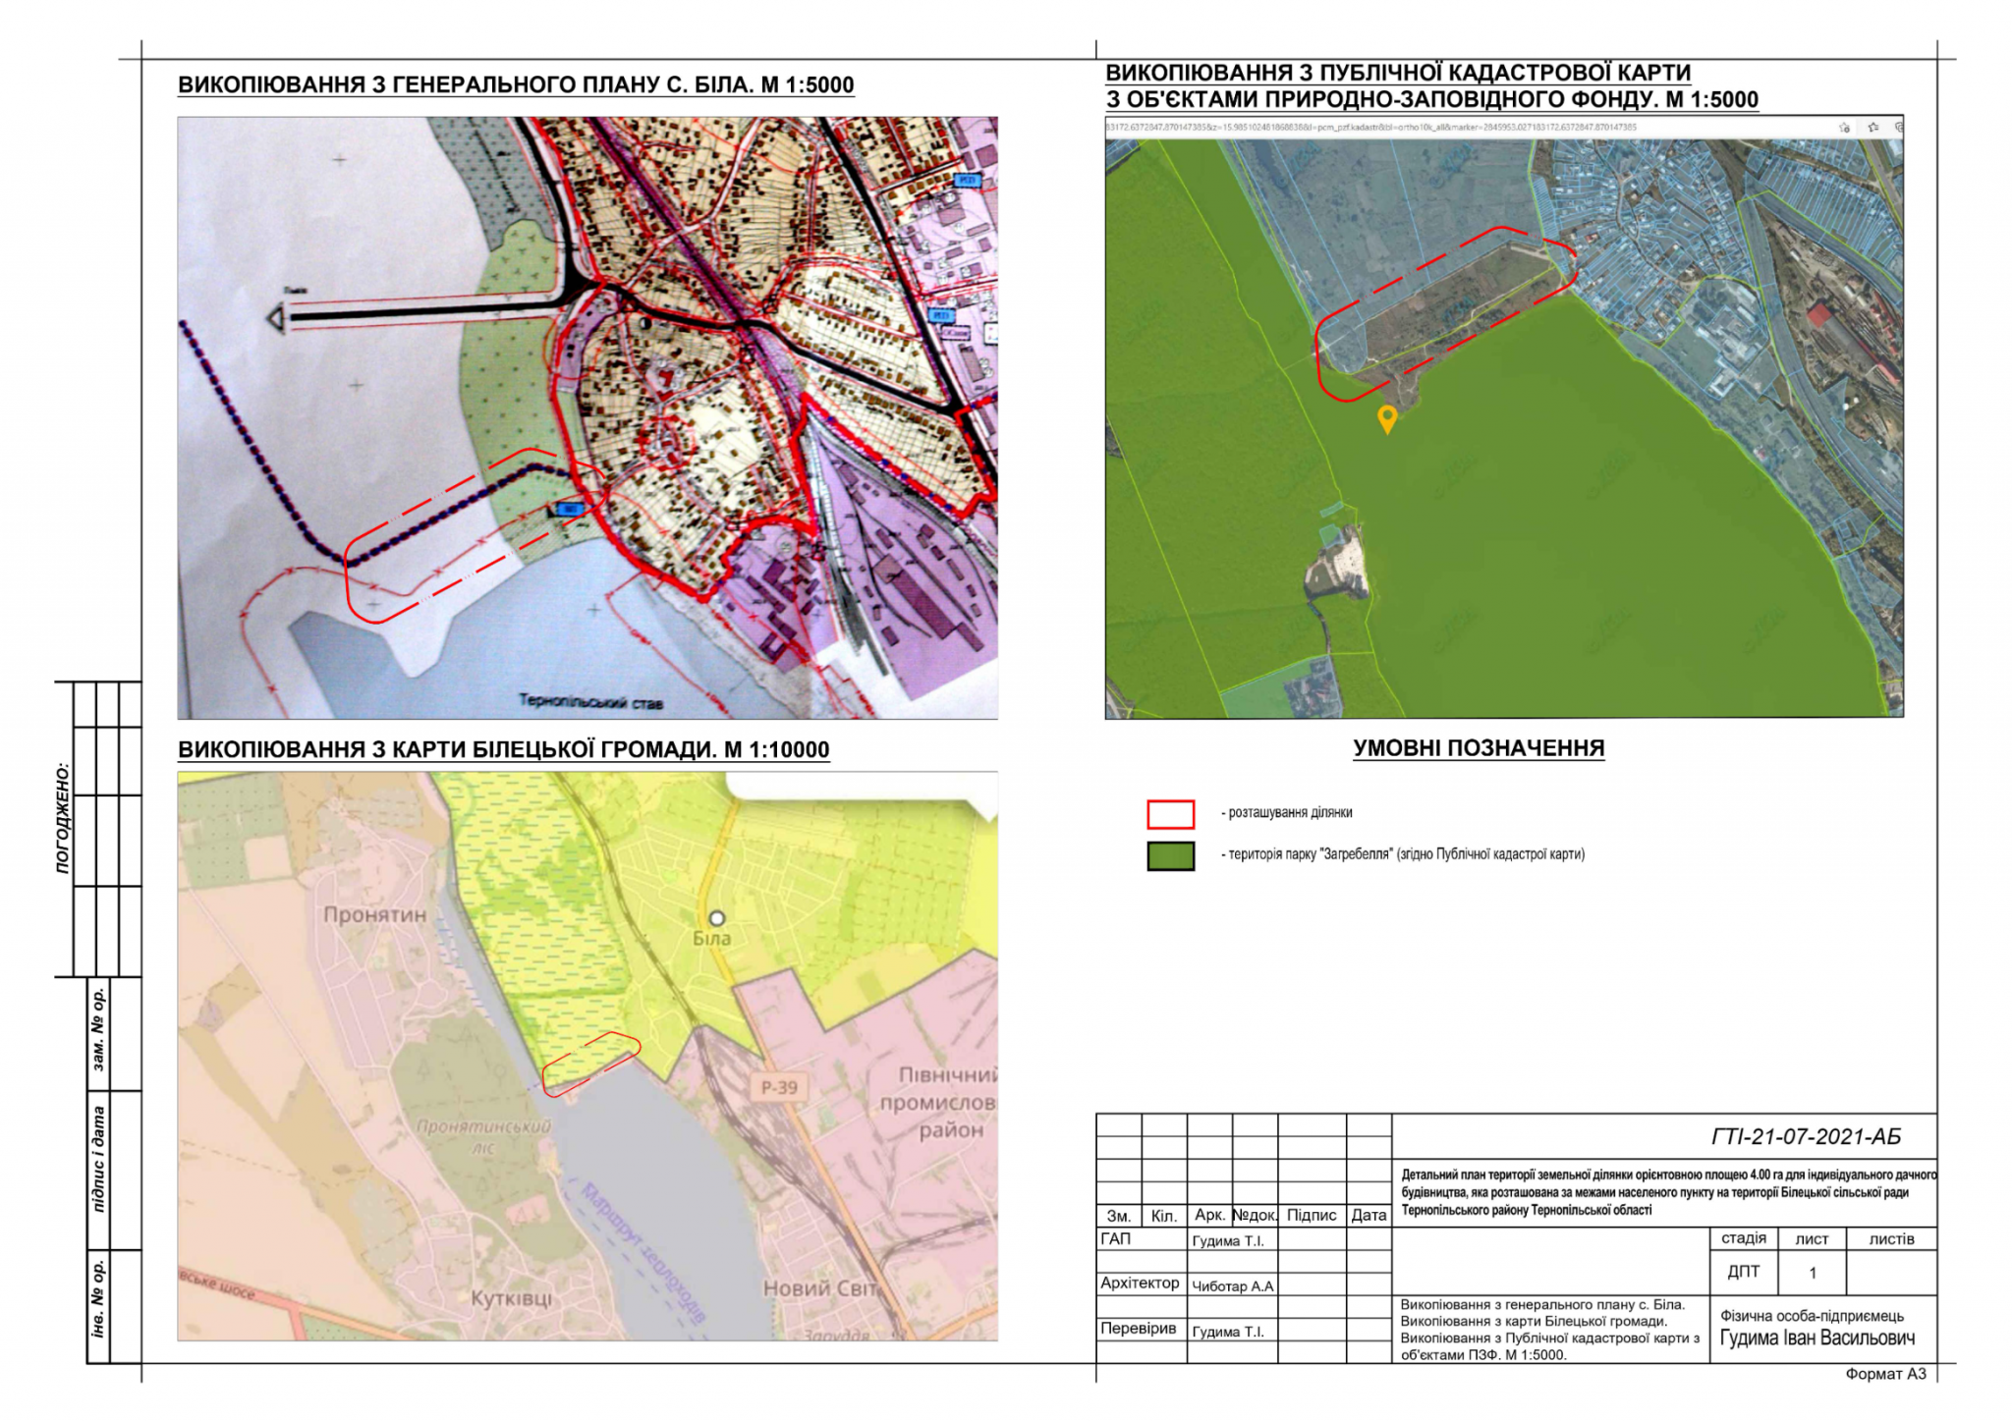Click the 'Архітектор' role cell
This screenshot has height=1421, width=2012.
[1140, 1284]
